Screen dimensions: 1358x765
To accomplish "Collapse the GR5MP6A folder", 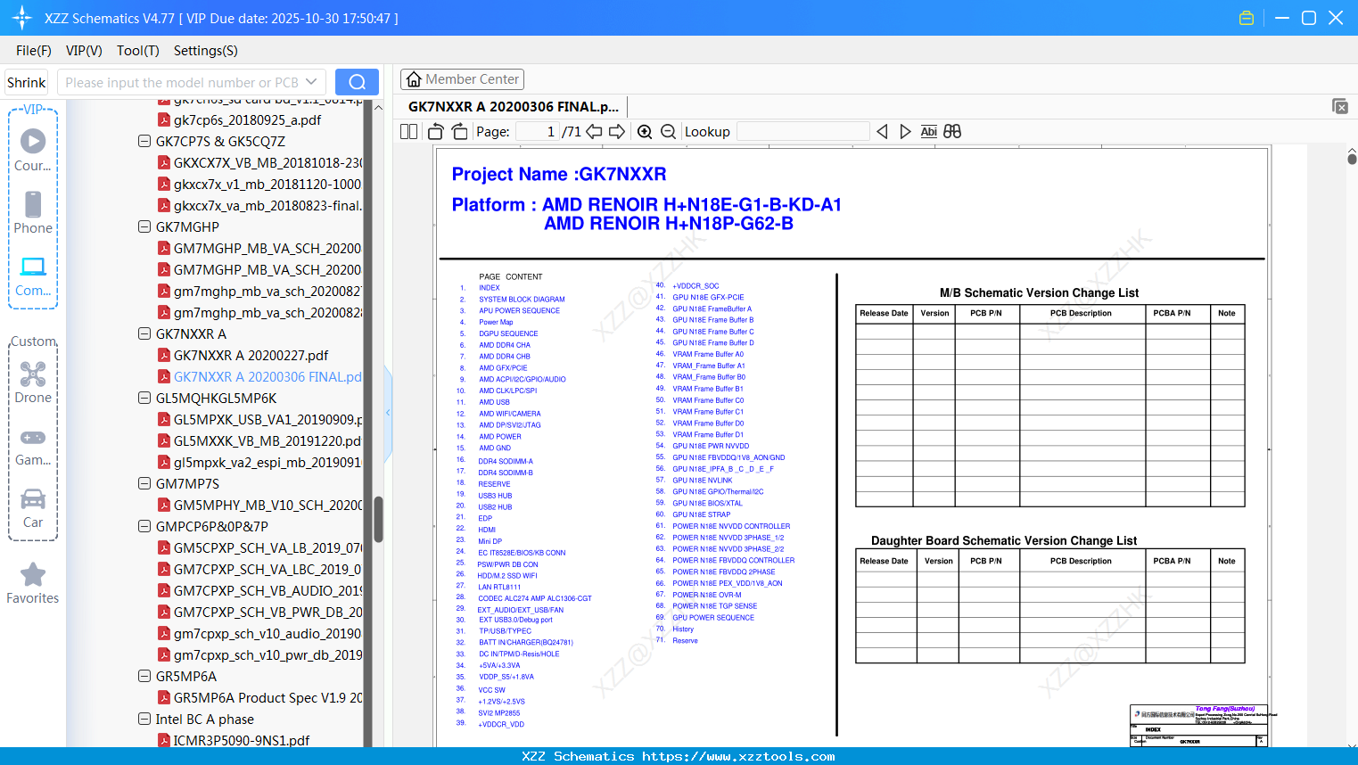I will (x=144, y=676).
